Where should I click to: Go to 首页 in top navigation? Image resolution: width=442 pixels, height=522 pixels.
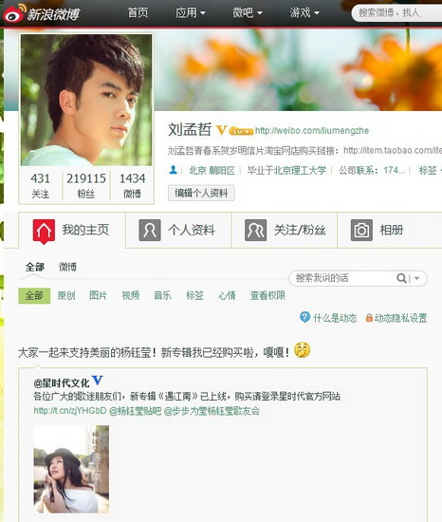pos(138,13)
